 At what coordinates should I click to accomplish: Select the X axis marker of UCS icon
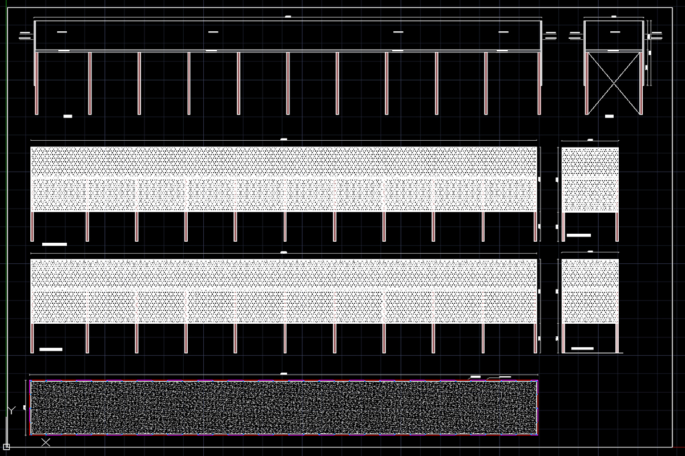click(46, 442)
